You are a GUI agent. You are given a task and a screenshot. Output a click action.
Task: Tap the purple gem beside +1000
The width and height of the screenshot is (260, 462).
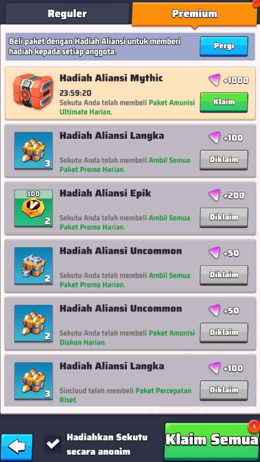215,80
